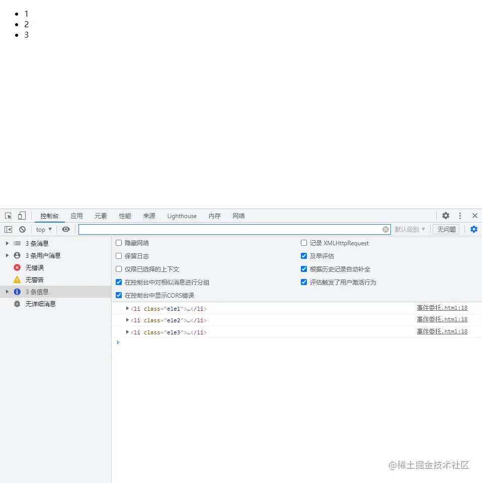Click the eye live expression icon
This screenshot has width=482, height=483.
(66, 229)
